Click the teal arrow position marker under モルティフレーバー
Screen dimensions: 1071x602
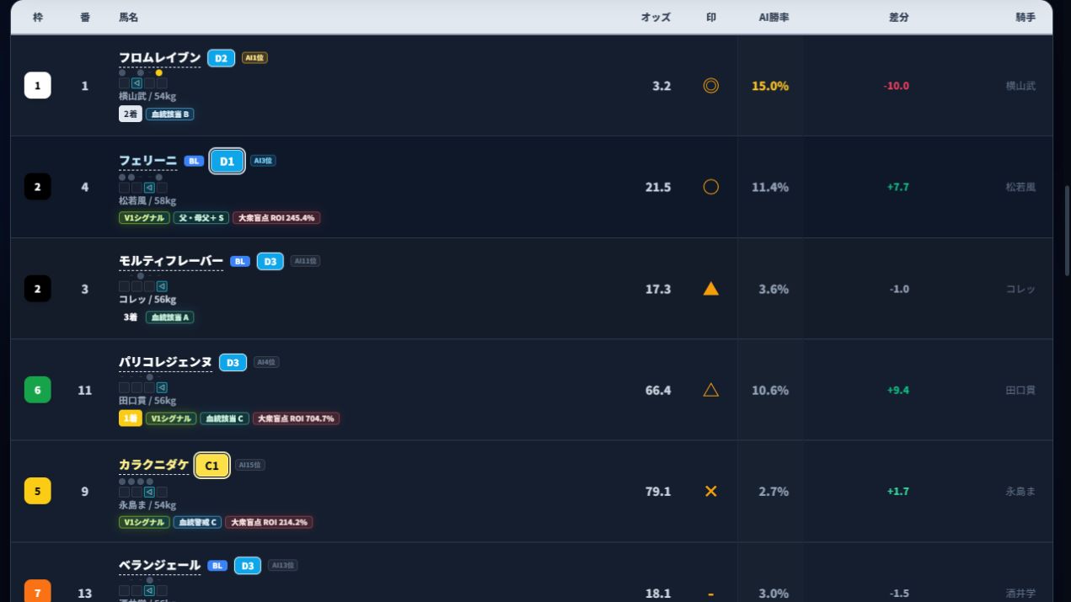162,286
